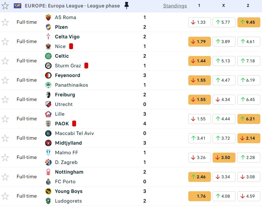This screenshot has width=262, height=207.
Task: Click the Europe flag icon in header
Action: [17, 6]
